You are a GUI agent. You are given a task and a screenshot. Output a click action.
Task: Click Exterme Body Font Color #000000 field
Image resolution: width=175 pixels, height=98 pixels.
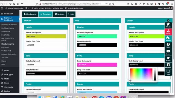click(46, 73)
